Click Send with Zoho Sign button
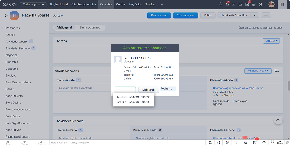Viewport: 290px width, 145px height. pos(234,16)
